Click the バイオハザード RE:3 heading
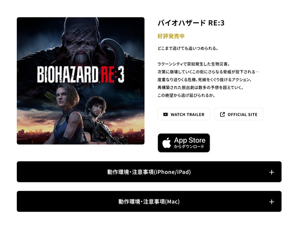Screen dimensions: 299x229 coord(191,23)
